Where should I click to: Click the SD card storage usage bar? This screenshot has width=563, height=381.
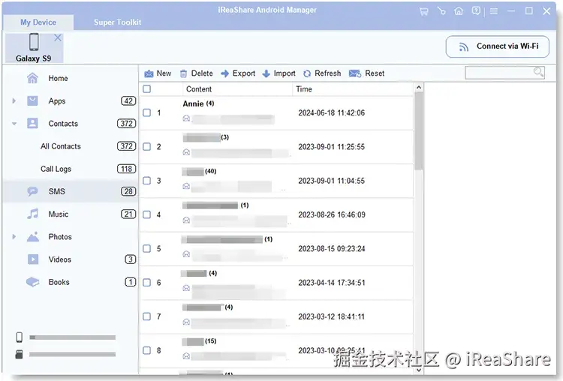click(73, 355)
